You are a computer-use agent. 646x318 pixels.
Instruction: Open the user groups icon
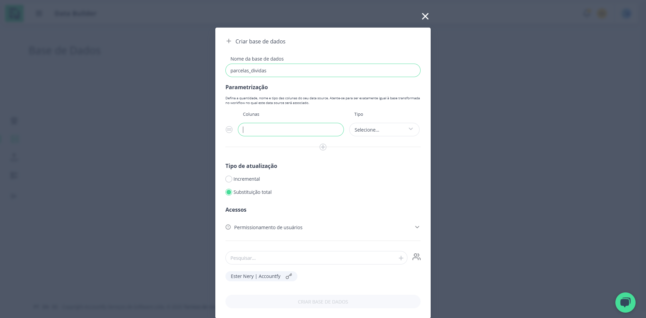point(417,257)
